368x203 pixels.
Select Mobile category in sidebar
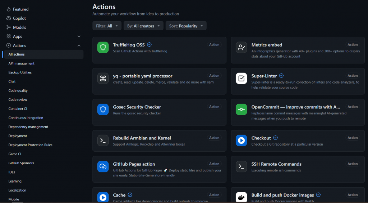14,199
